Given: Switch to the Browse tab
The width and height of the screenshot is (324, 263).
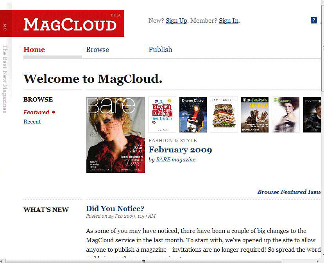Looking at the screenshot, I should tap(98, 50).
